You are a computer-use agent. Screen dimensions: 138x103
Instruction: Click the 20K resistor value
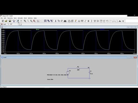78,70
